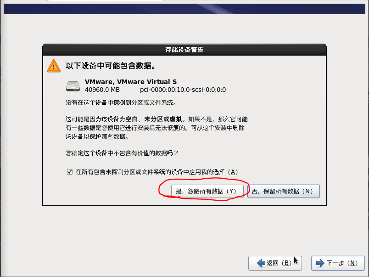Choose 否，保留所有数据 (N)
Image resolution: width=369 pixels, height=277 pixels.
pos(283,191)
